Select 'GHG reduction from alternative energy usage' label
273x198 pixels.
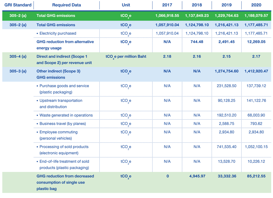click(65, 45)
